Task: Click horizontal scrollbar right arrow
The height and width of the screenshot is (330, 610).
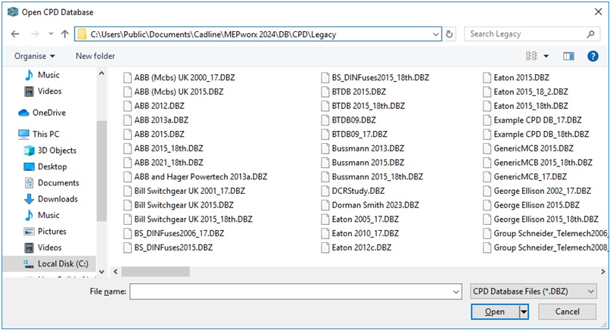Action: 603,272
